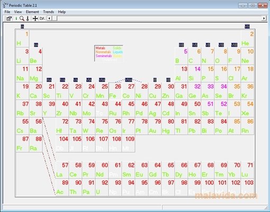Select Carbon (C) element 6
This screenshot has height=212, width=270.
[x=194, y=56]
